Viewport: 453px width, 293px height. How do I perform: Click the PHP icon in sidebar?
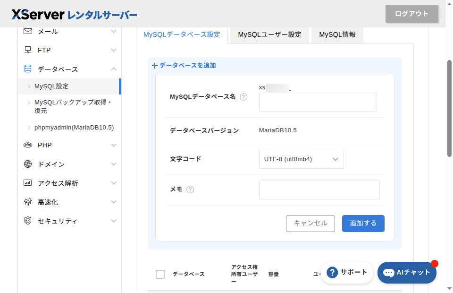(28, 145)
